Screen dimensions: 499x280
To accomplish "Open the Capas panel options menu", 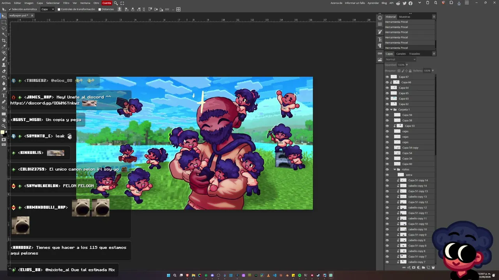I will pyautogui.click(x=434, y=54).
